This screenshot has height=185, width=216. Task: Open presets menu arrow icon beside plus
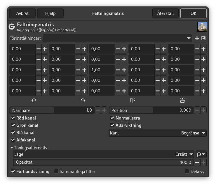[203, 38]
